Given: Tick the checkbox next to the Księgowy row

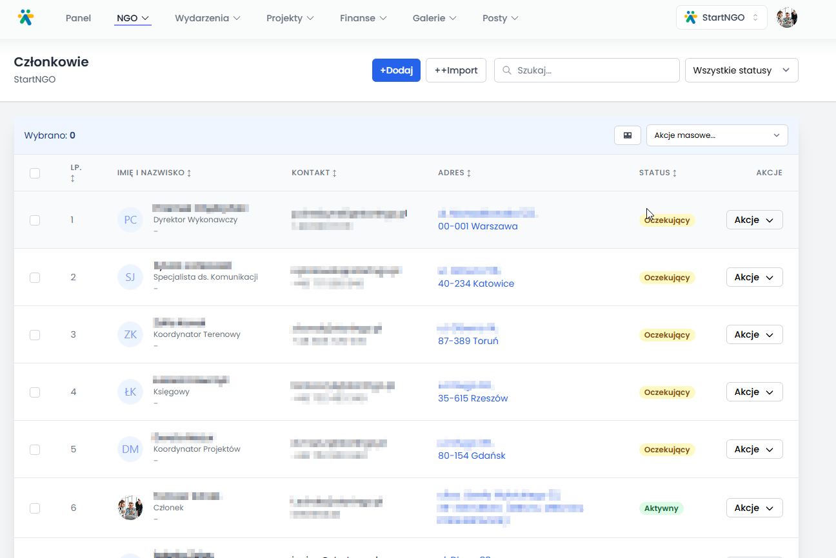Looking at the screenshot, I should (x=35, y=392).
